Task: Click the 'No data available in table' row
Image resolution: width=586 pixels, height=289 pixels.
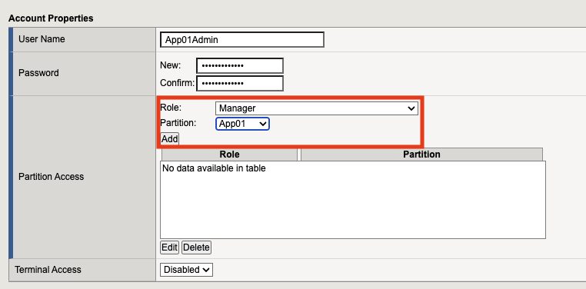Action: 353,168
